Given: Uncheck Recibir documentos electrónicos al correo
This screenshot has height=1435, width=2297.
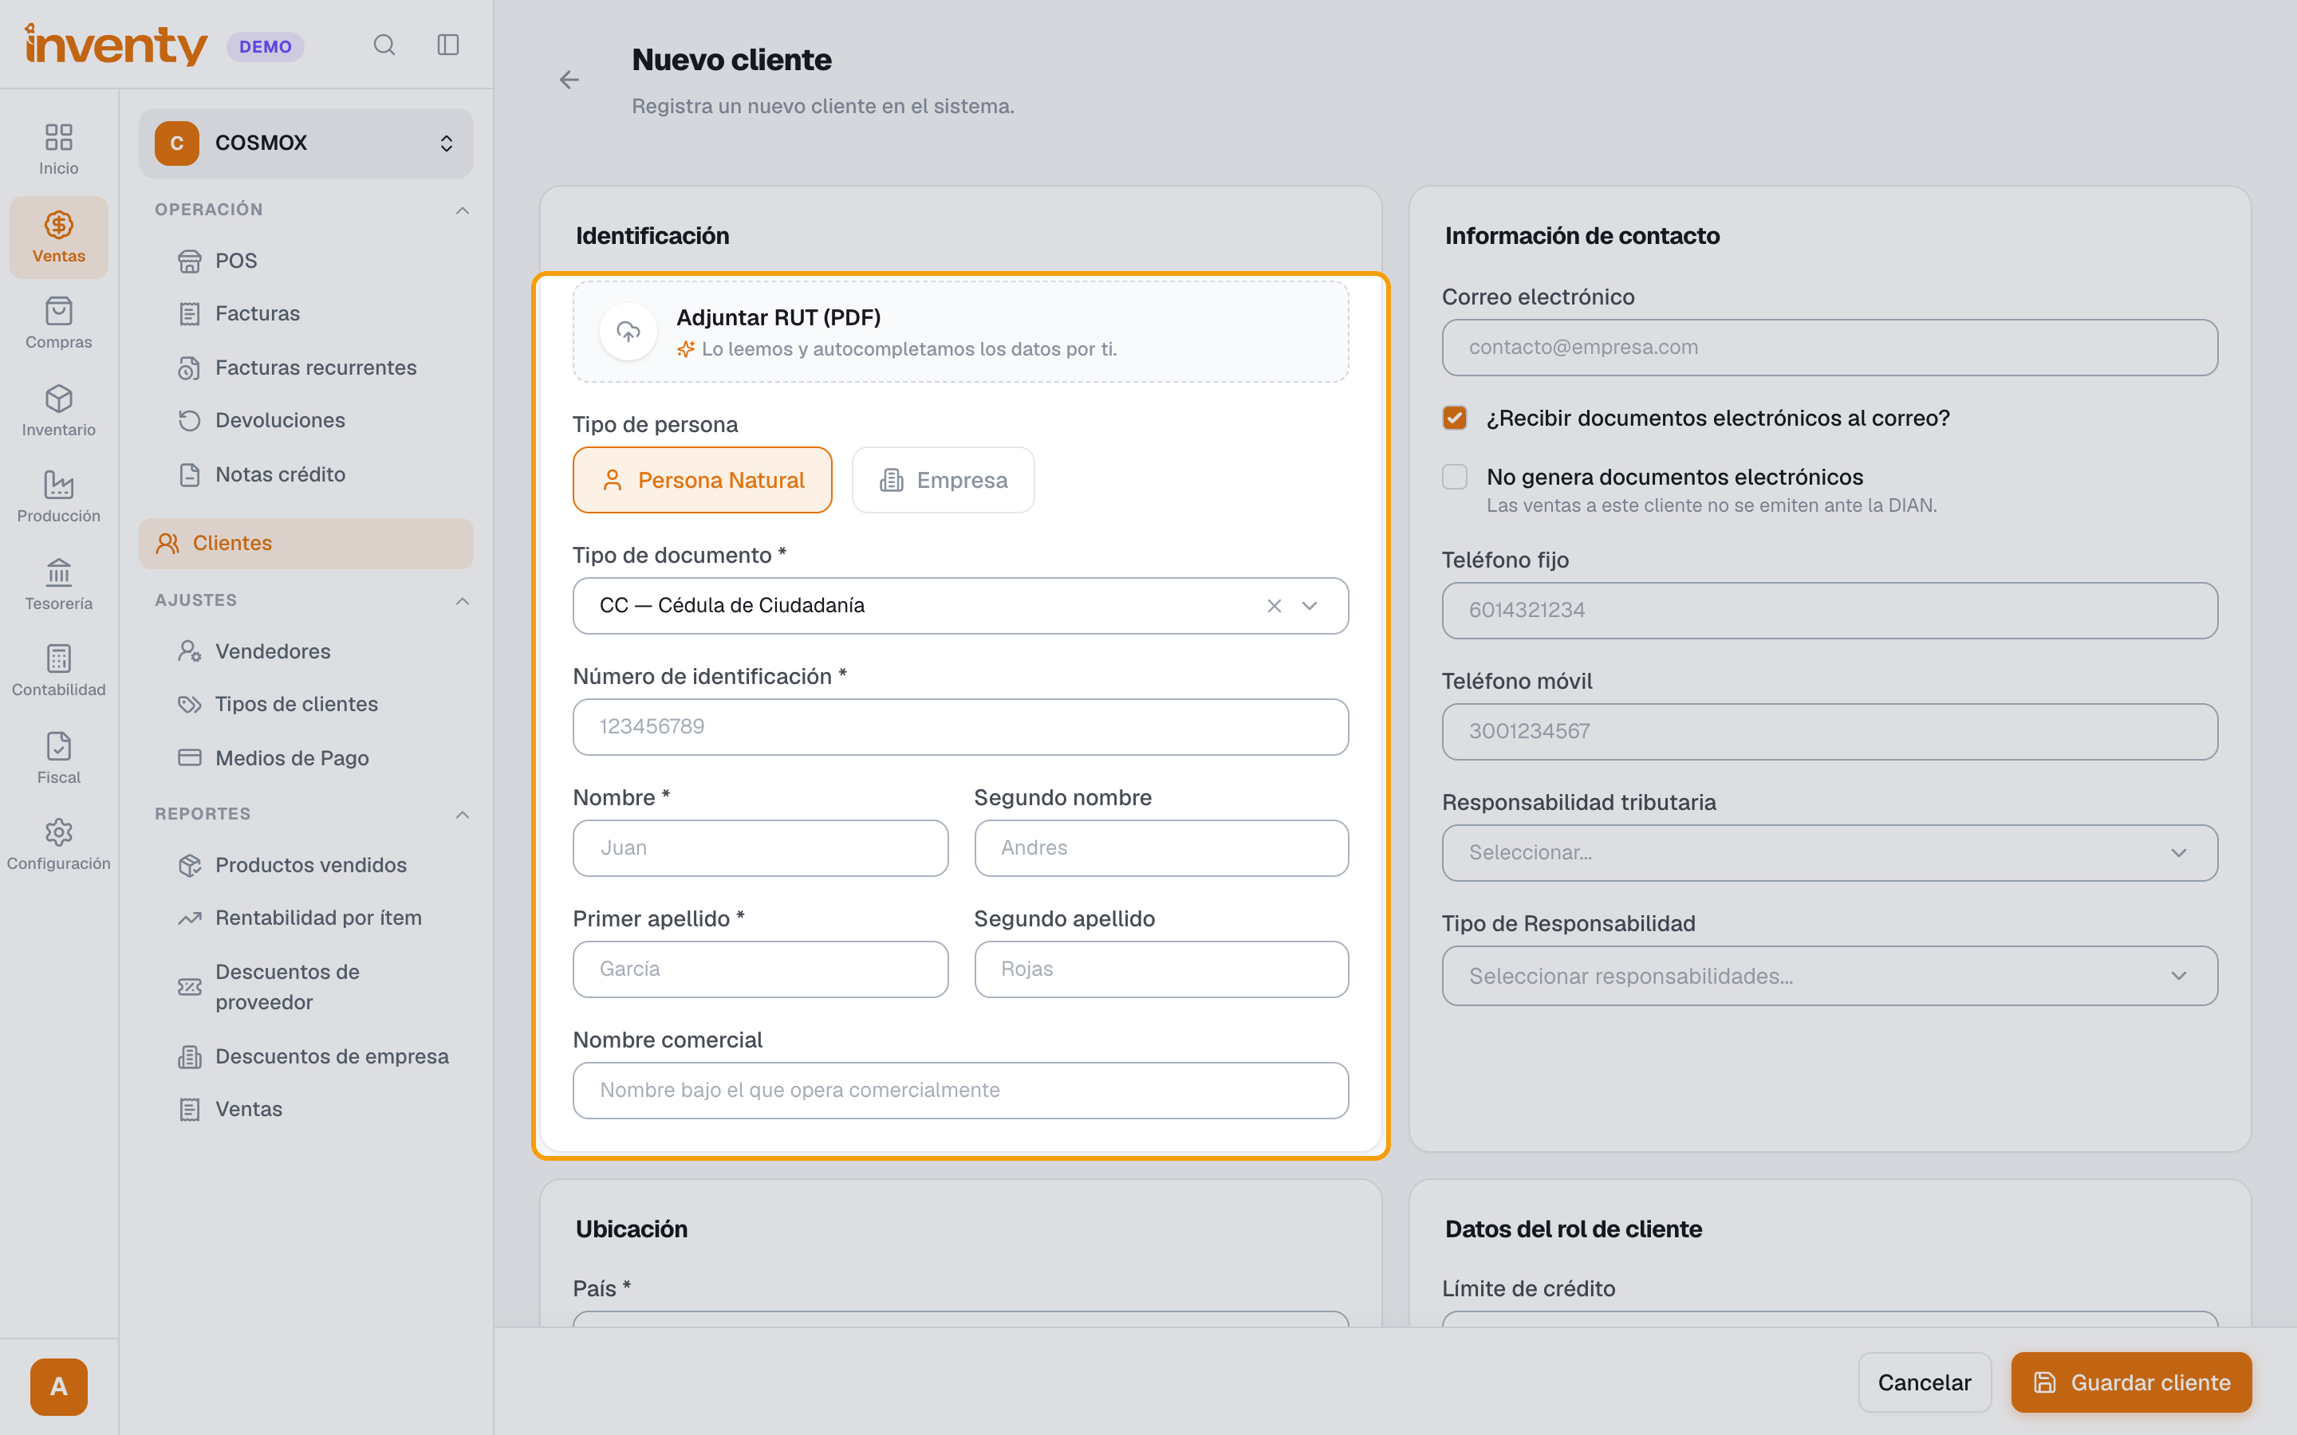Looking at the screenshot, I should [1454, 418].
